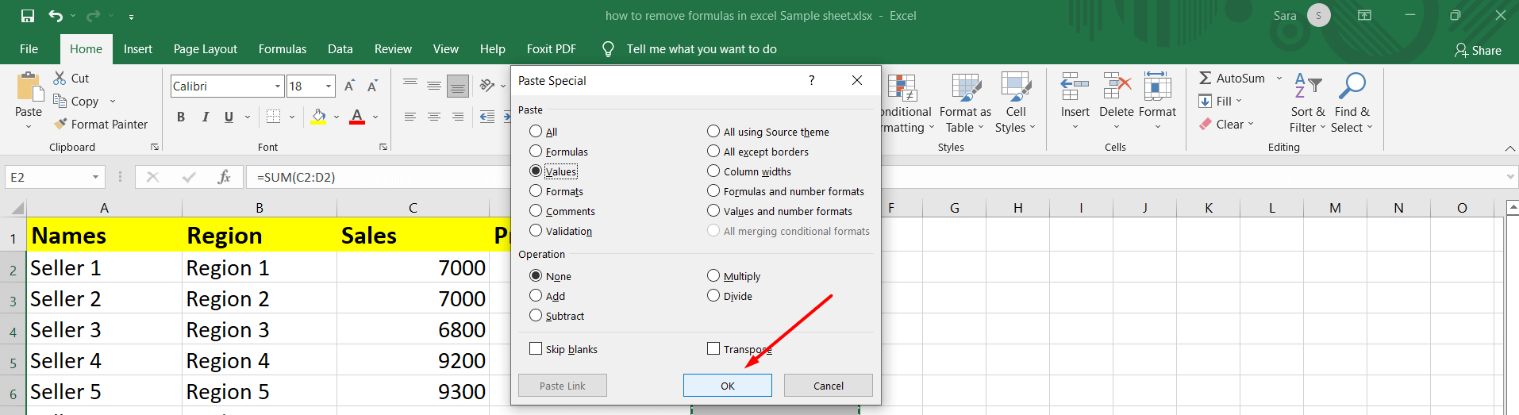1519x415 pixels.
Task: Open the Name Box E2 dropdown
Action: [95, 177]
